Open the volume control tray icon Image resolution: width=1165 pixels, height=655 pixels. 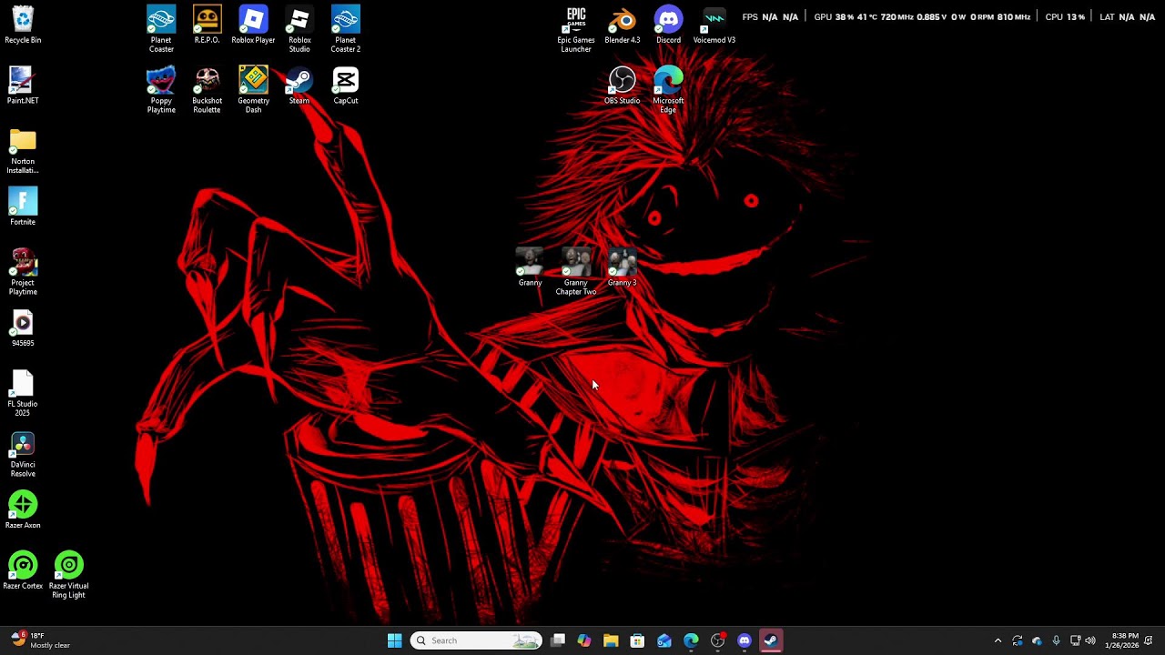point(1090,640)
